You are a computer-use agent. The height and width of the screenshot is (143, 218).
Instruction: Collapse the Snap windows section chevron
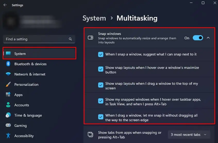tap(208, 38)
